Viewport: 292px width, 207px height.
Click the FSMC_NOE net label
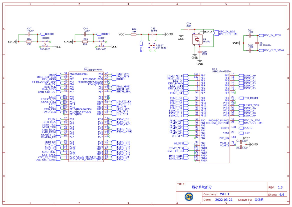click(x=124, y=129)
